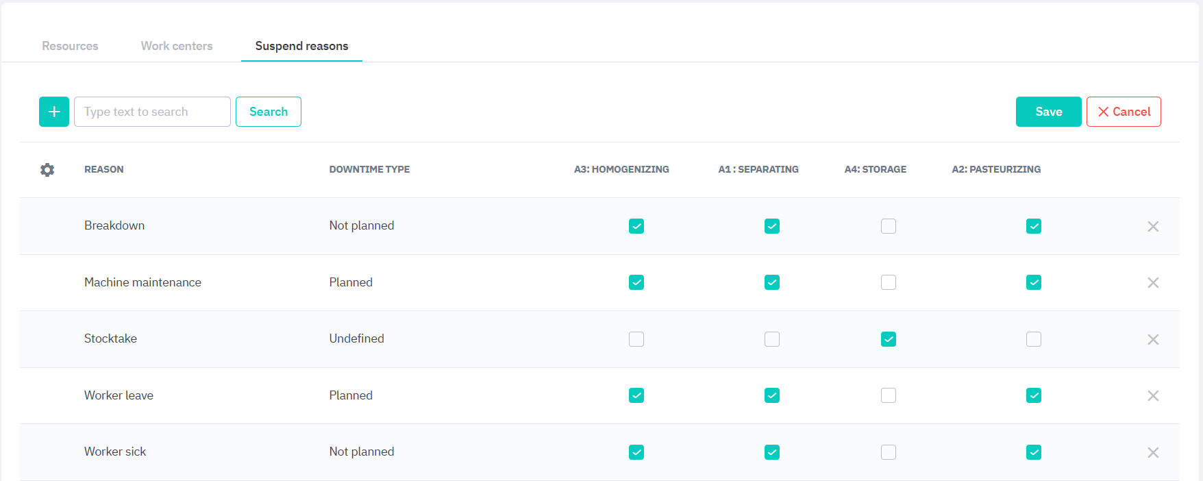The image size is (1203, 481).
Task: Delete the Stocktake row using X
Action: click(1153, 339)
